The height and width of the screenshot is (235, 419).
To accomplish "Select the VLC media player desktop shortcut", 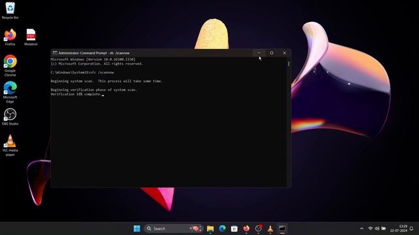I will (x=10, y=145).
